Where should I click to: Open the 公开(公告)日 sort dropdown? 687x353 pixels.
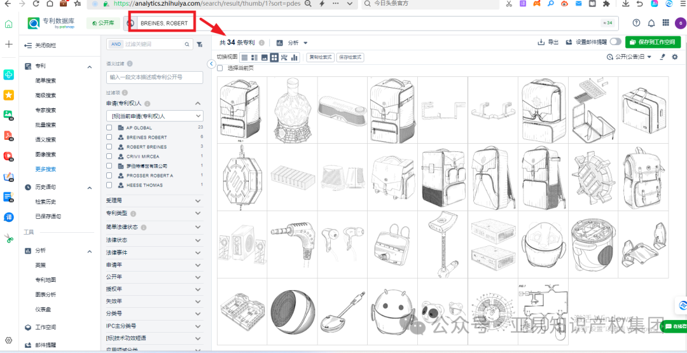pyautogui.click(x=629, y=57)
